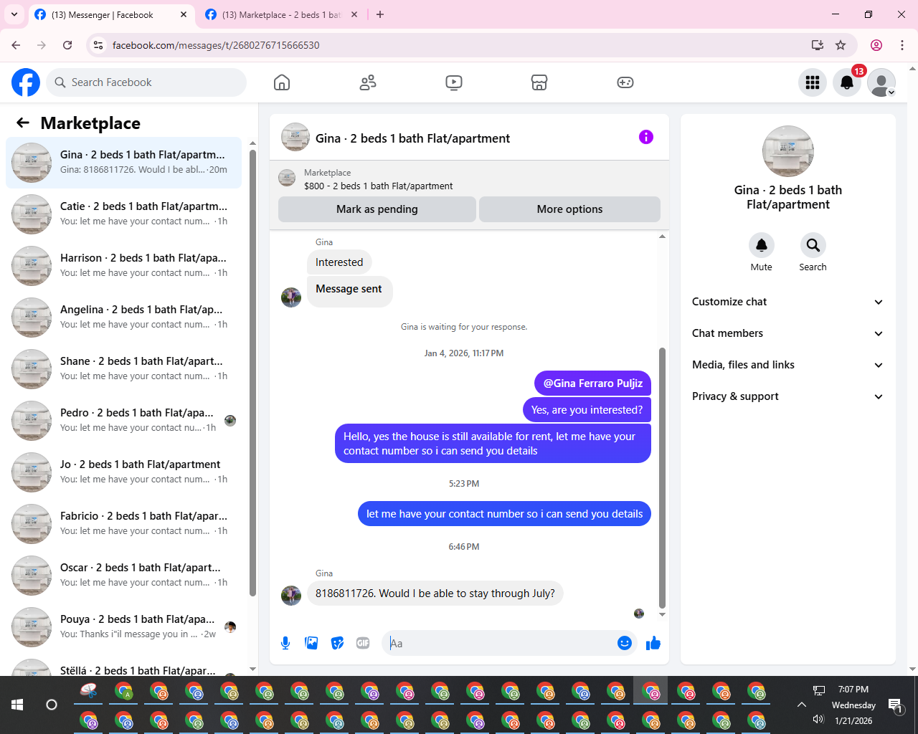Screen dimensions: 918x734
Task: Click the conversation list scrollbar
Action: point(252,373)
